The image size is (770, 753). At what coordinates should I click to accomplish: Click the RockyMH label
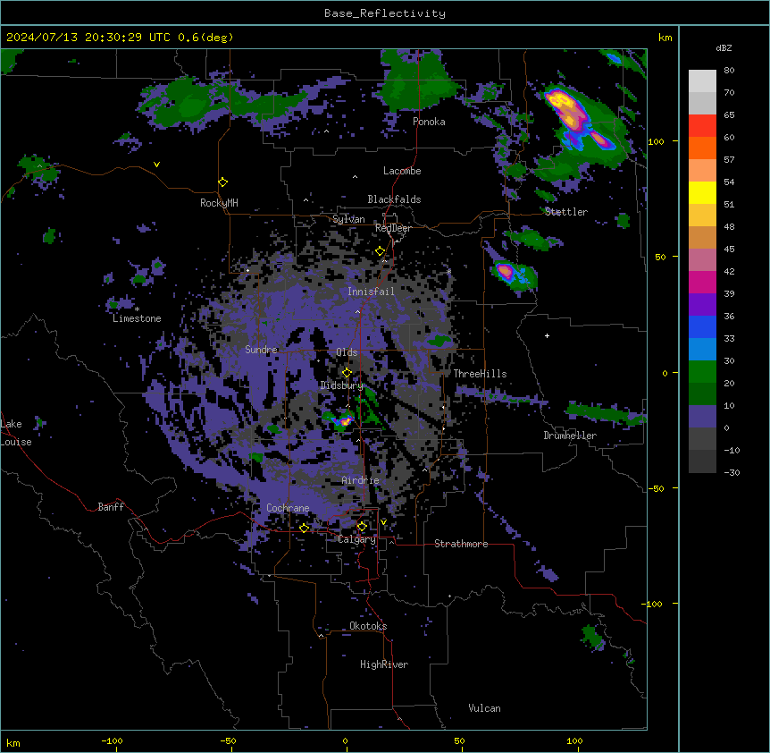[x=219, y=203]
